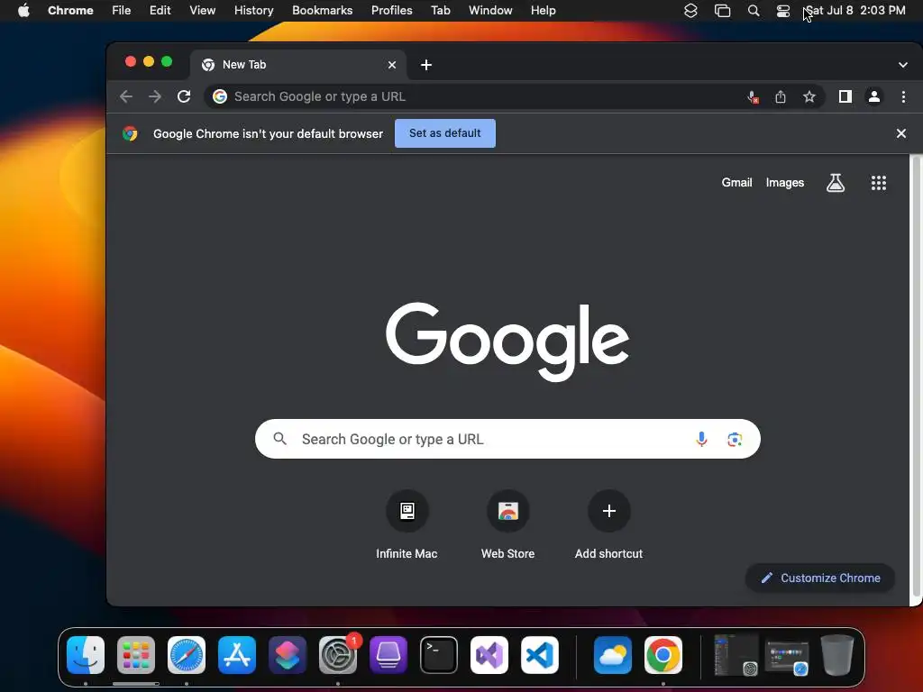Open the Images link

click(x=785, y=183)
